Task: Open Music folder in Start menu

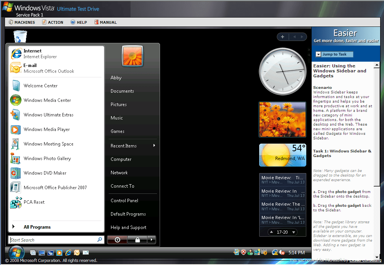Action: [132, 118]
